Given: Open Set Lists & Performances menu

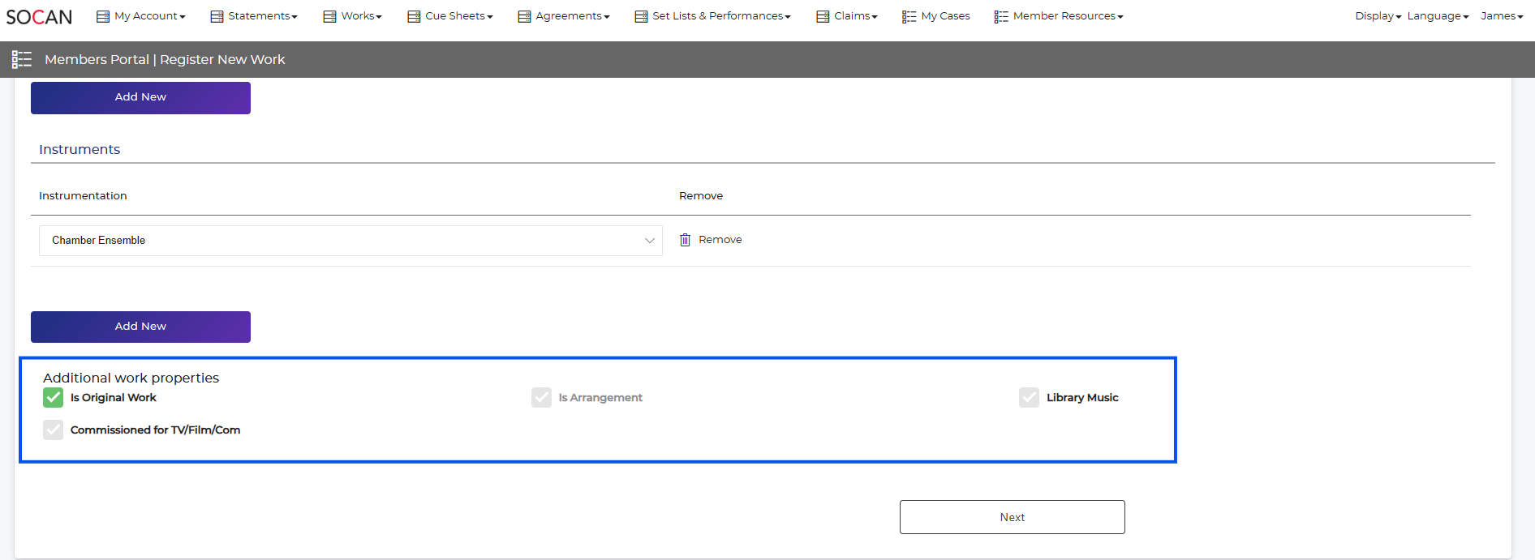Looking at the screenshot, I should [720, 16].
